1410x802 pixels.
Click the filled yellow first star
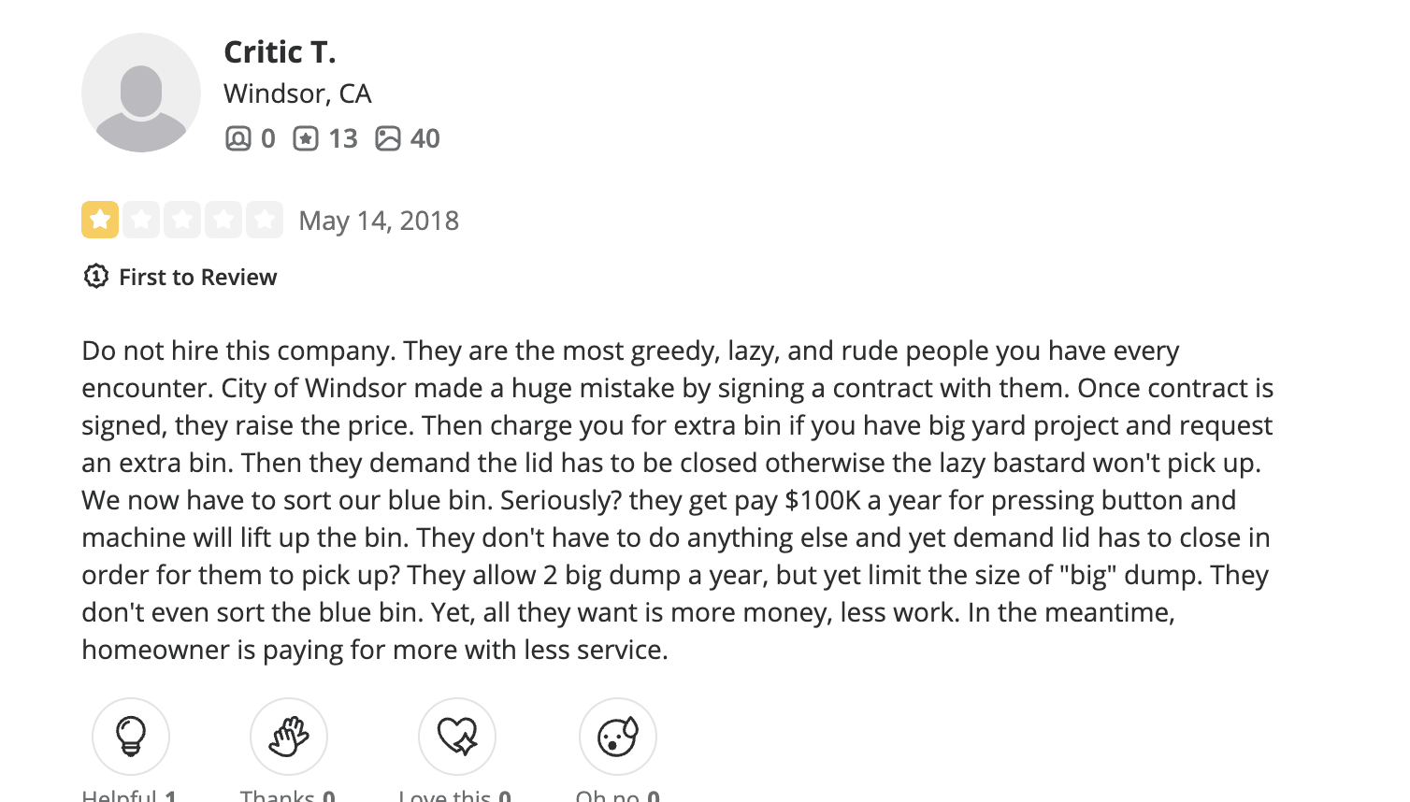pos(100,220)
